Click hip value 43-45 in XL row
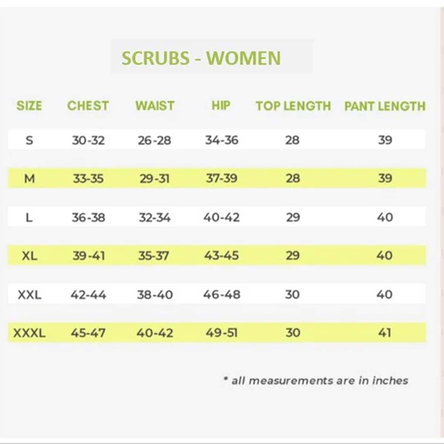The image size is (444, 444). pos(222,256)
